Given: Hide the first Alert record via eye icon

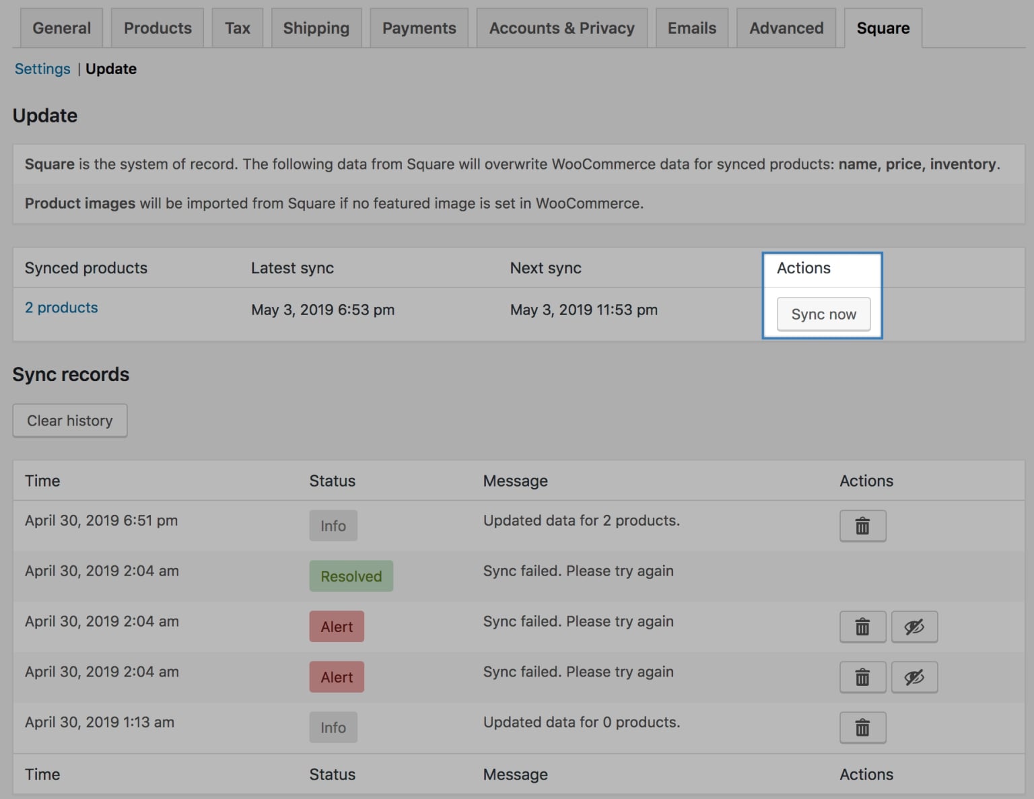Looking at the screenshot, I should (914, 627).
